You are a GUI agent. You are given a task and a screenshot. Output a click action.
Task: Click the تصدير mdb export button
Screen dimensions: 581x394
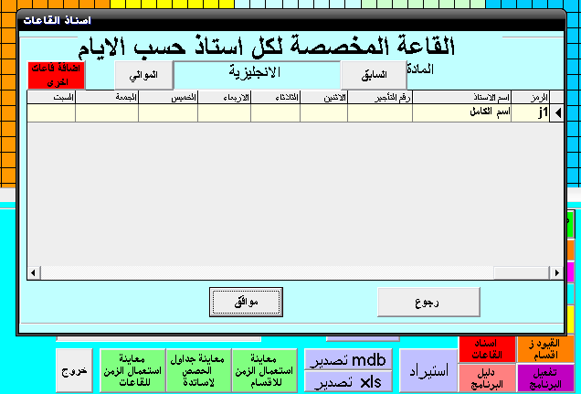pyautogui.click(x=348, y=359)
